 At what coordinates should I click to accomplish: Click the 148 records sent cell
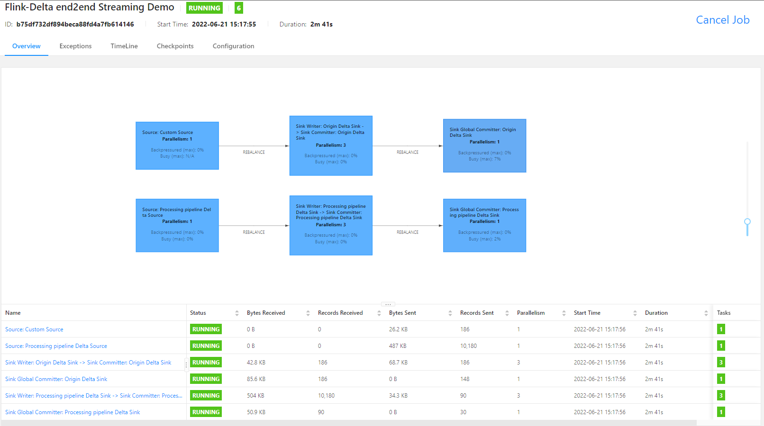point(465,379)
